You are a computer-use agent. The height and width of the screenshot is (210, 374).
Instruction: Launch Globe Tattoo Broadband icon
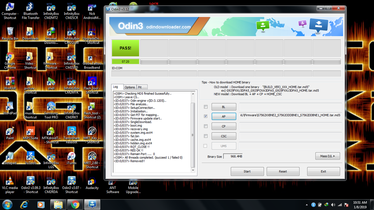click(x=92, y=61)
